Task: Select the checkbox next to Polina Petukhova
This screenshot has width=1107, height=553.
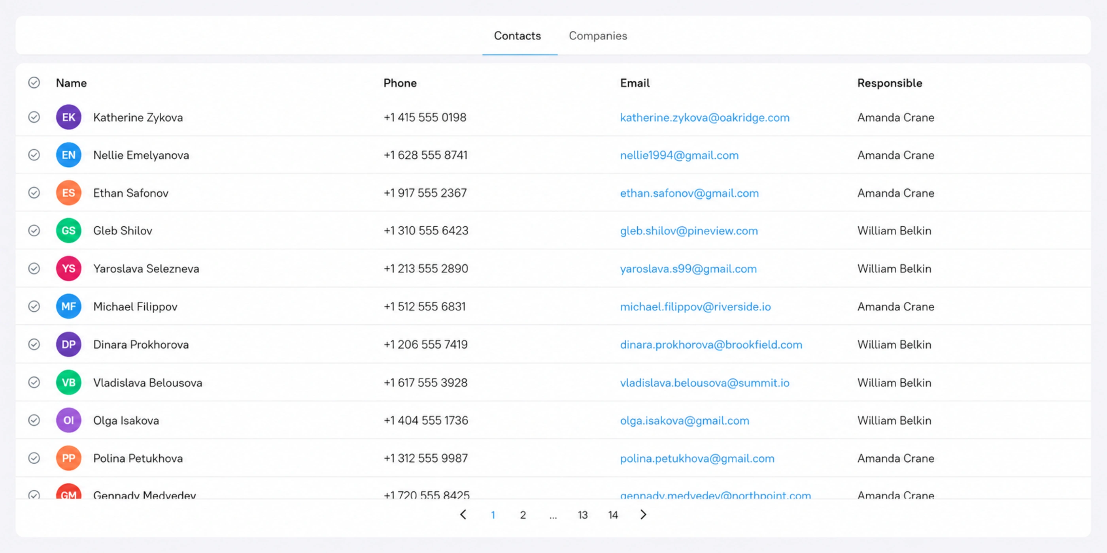Action: point(34,458)
